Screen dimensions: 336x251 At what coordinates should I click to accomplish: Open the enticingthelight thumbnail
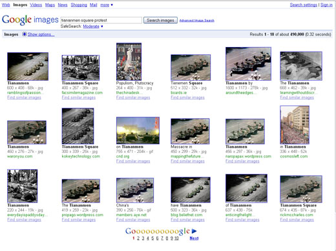click(x=246, y=188)
